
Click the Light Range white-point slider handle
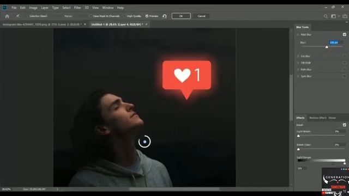pos(345,163)
